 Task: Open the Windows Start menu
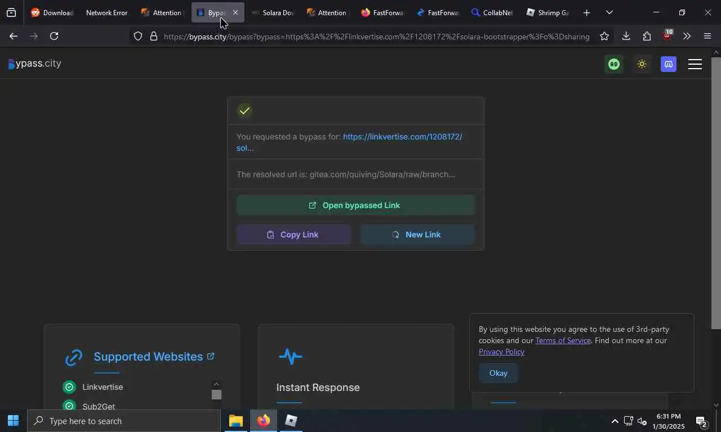tap(13, 421)
